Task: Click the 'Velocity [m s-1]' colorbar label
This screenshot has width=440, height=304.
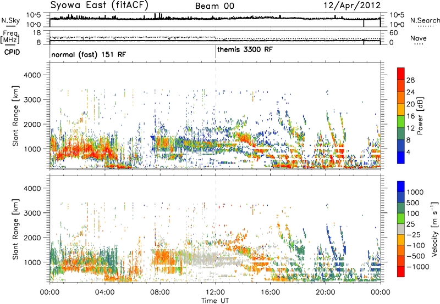Action: coord(435,229)
